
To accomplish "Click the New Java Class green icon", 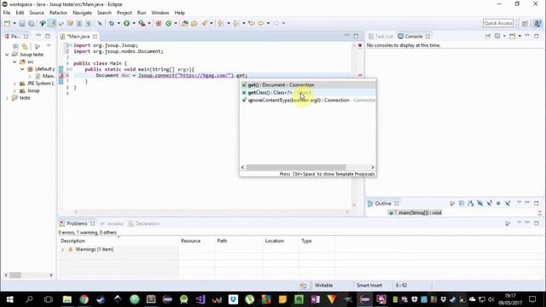I will pyautogui.click(x=169, y=23).
